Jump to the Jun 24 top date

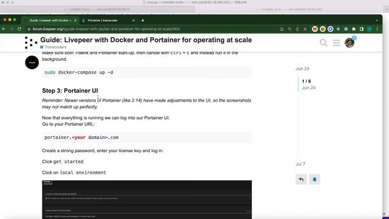(x=302, y=69)
